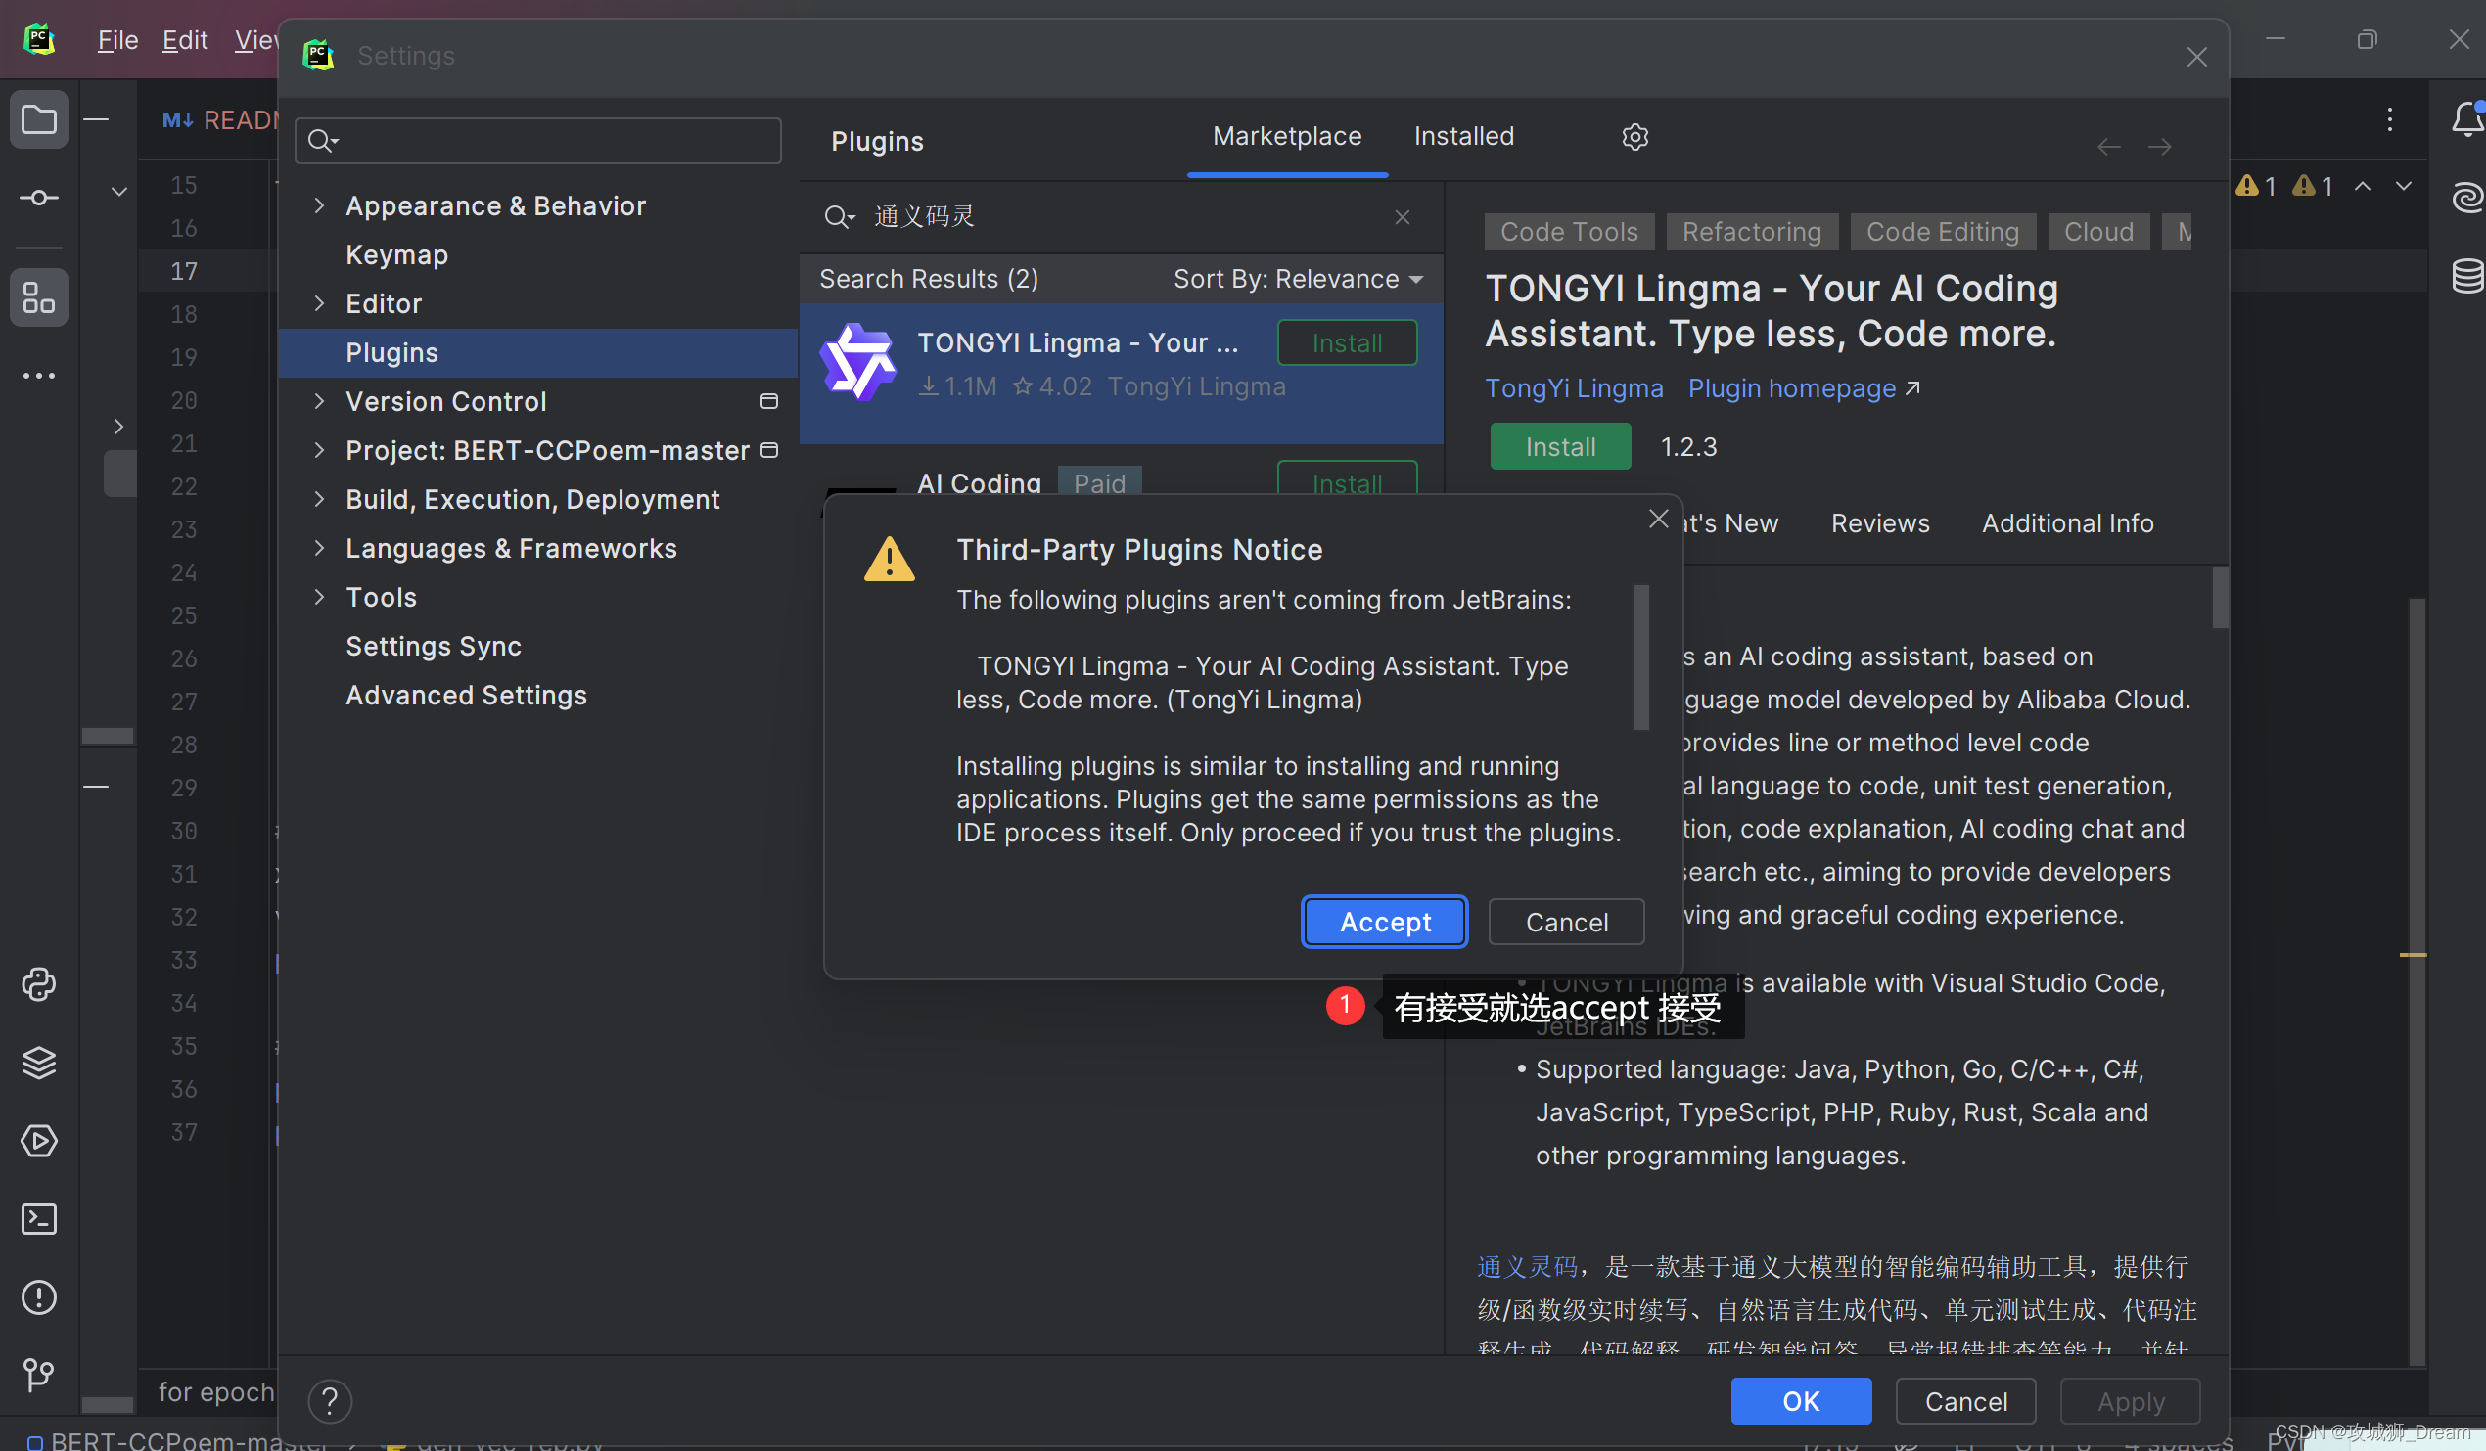The height and width of the screenshot is (1451, 2486).
Task: Open the Sort By Relevance dropdown
Action: click(x=1297, y=279)
